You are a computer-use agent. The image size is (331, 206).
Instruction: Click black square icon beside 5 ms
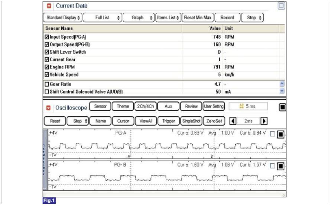pyautogui.click(x=282, y=107)
